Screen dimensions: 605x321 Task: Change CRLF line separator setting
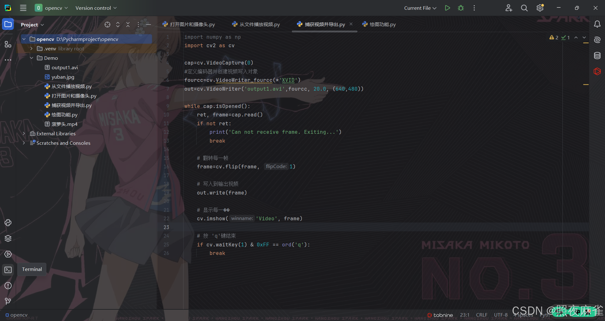click(x=482, y=315)
